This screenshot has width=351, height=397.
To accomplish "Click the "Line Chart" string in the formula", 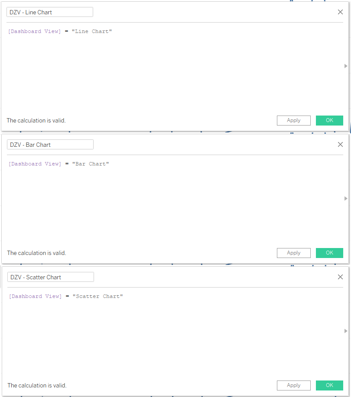I will click(x=92, y=31).
